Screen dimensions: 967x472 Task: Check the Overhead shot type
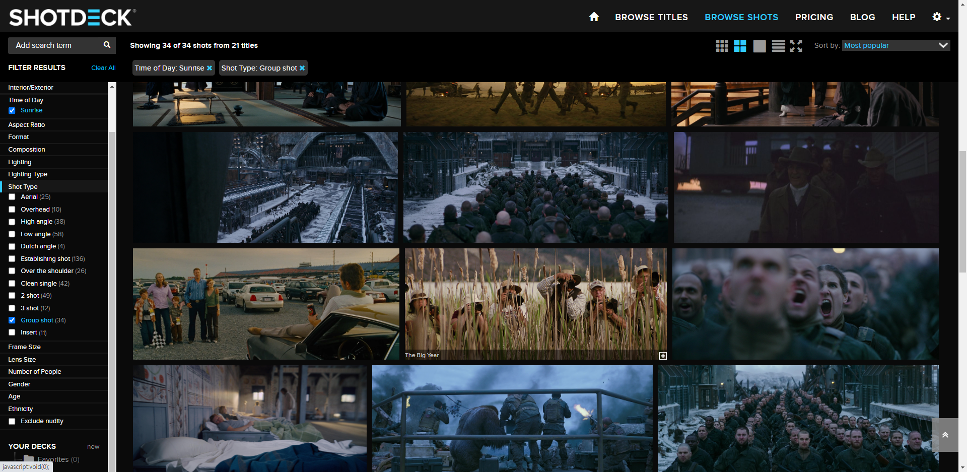(x=12, y=210)
